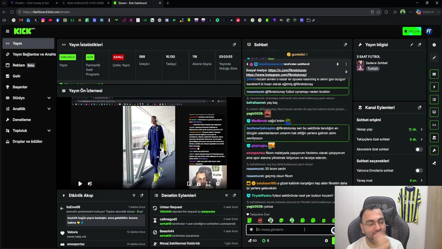The height and width of the screenshot is (249, 442).
Task: Pop out the Kanal Eylemleri panel
Action: point(419,108)
